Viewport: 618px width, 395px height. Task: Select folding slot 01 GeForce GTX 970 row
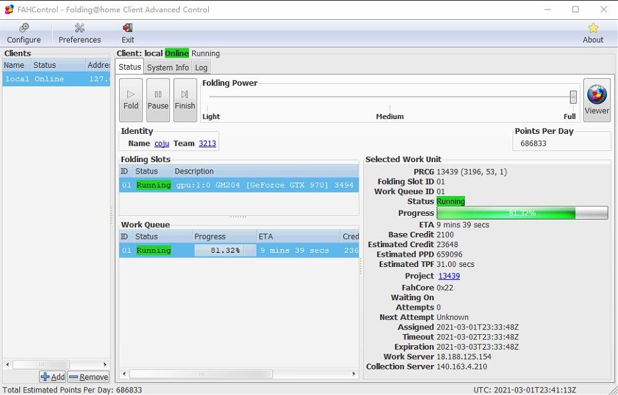click(x=239, y=185)
